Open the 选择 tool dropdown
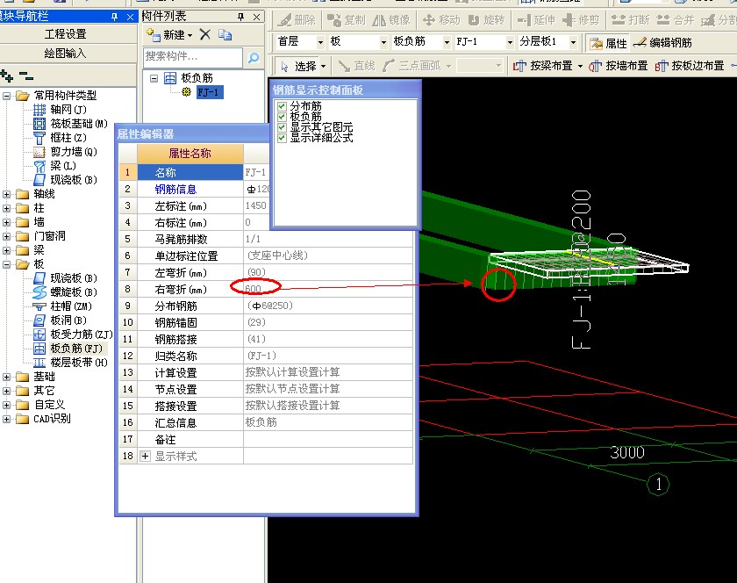Viewport: 737px width, 583px height. pyautogui.click(x=324, y=67)
